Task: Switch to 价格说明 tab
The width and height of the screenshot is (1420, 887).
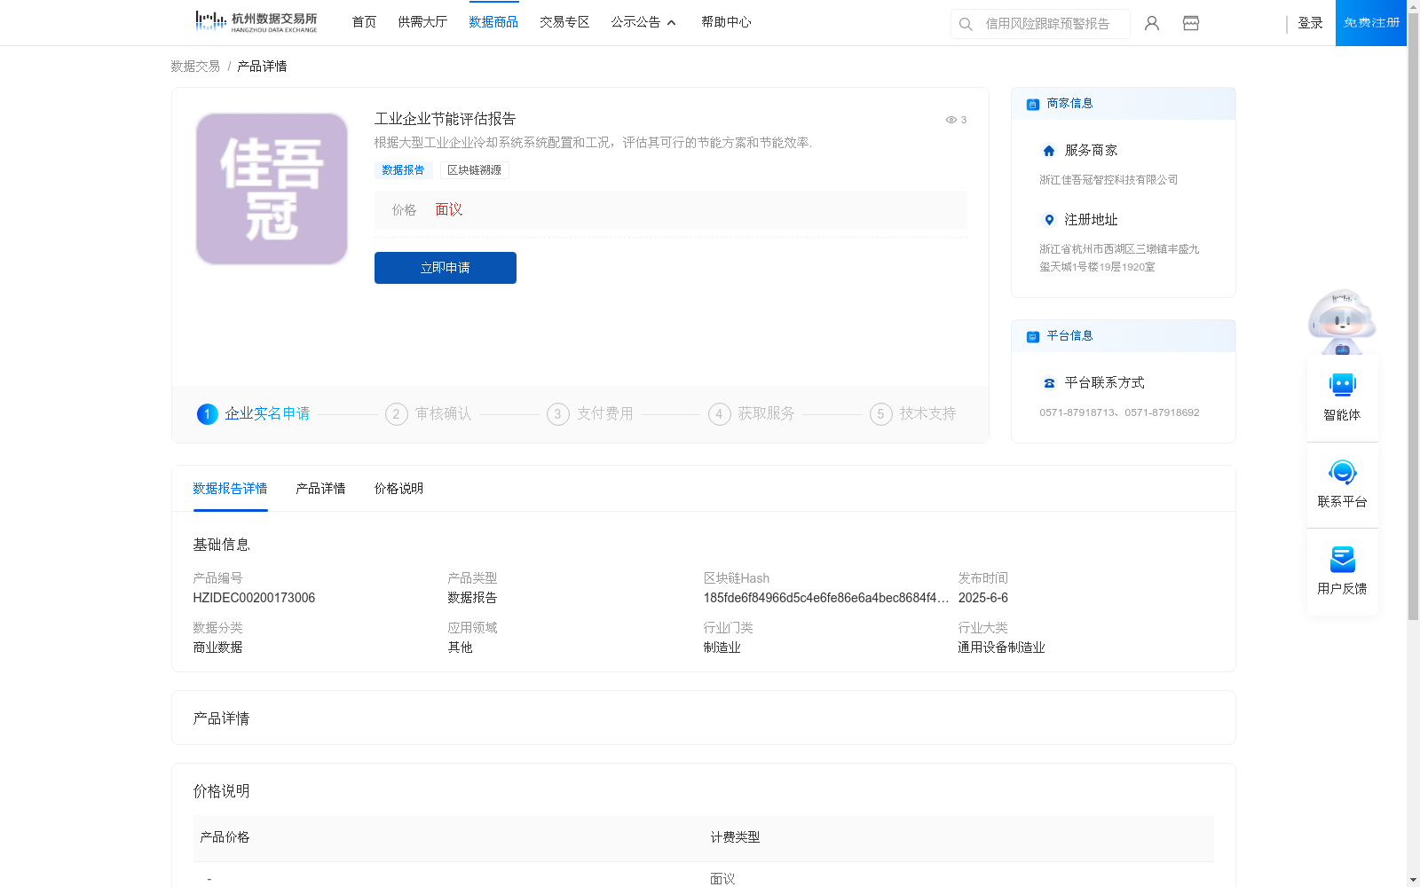Action: 398,489
